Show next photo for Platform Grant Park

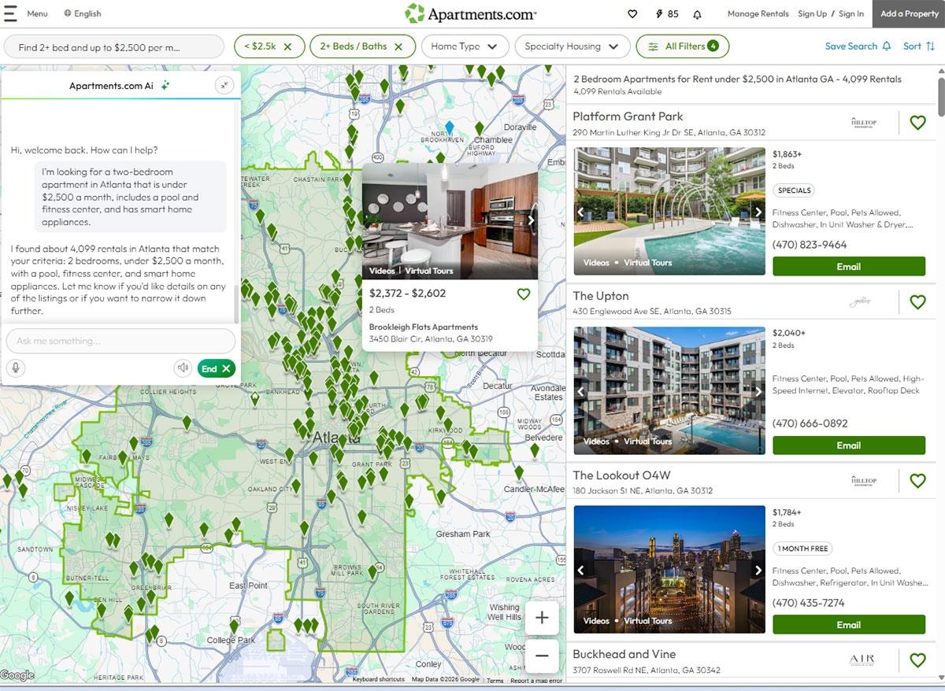[758, 212]
